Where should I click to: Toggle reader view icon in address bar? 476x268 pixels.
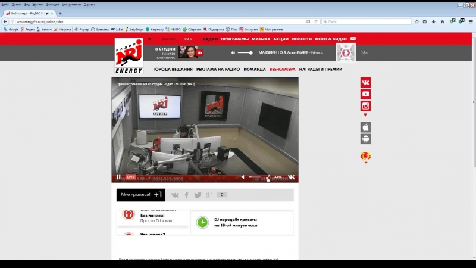pyautogui.click(x=308, y=21)
